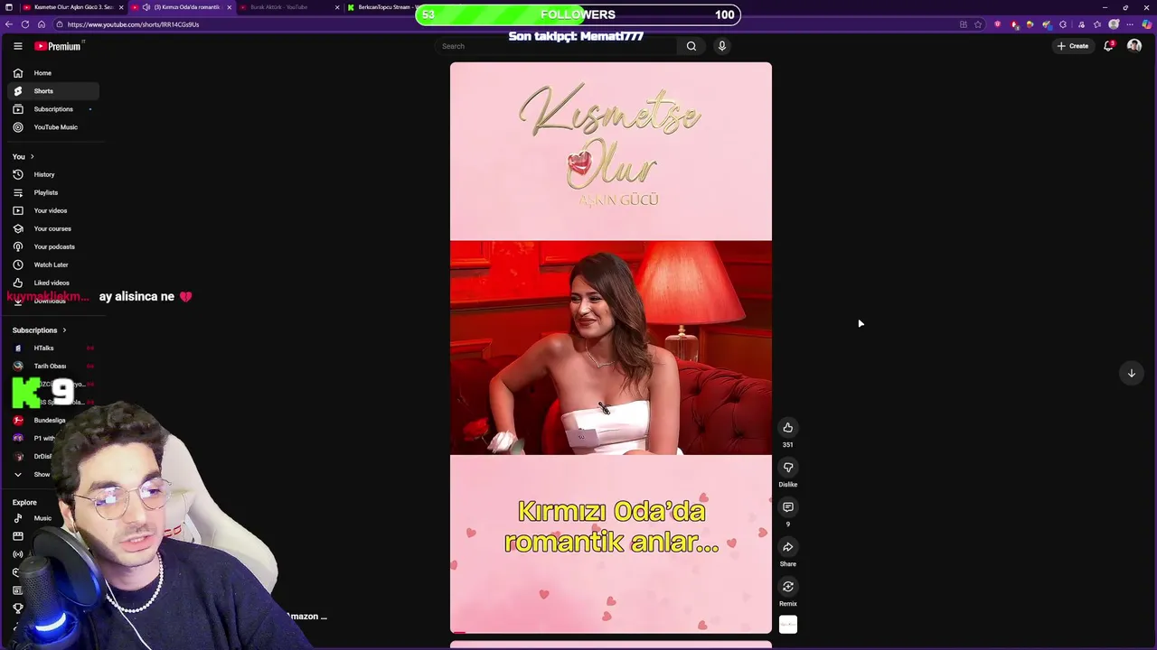Click the YouTube Premium logo
1157x650 pixels.
pos(59,46)
